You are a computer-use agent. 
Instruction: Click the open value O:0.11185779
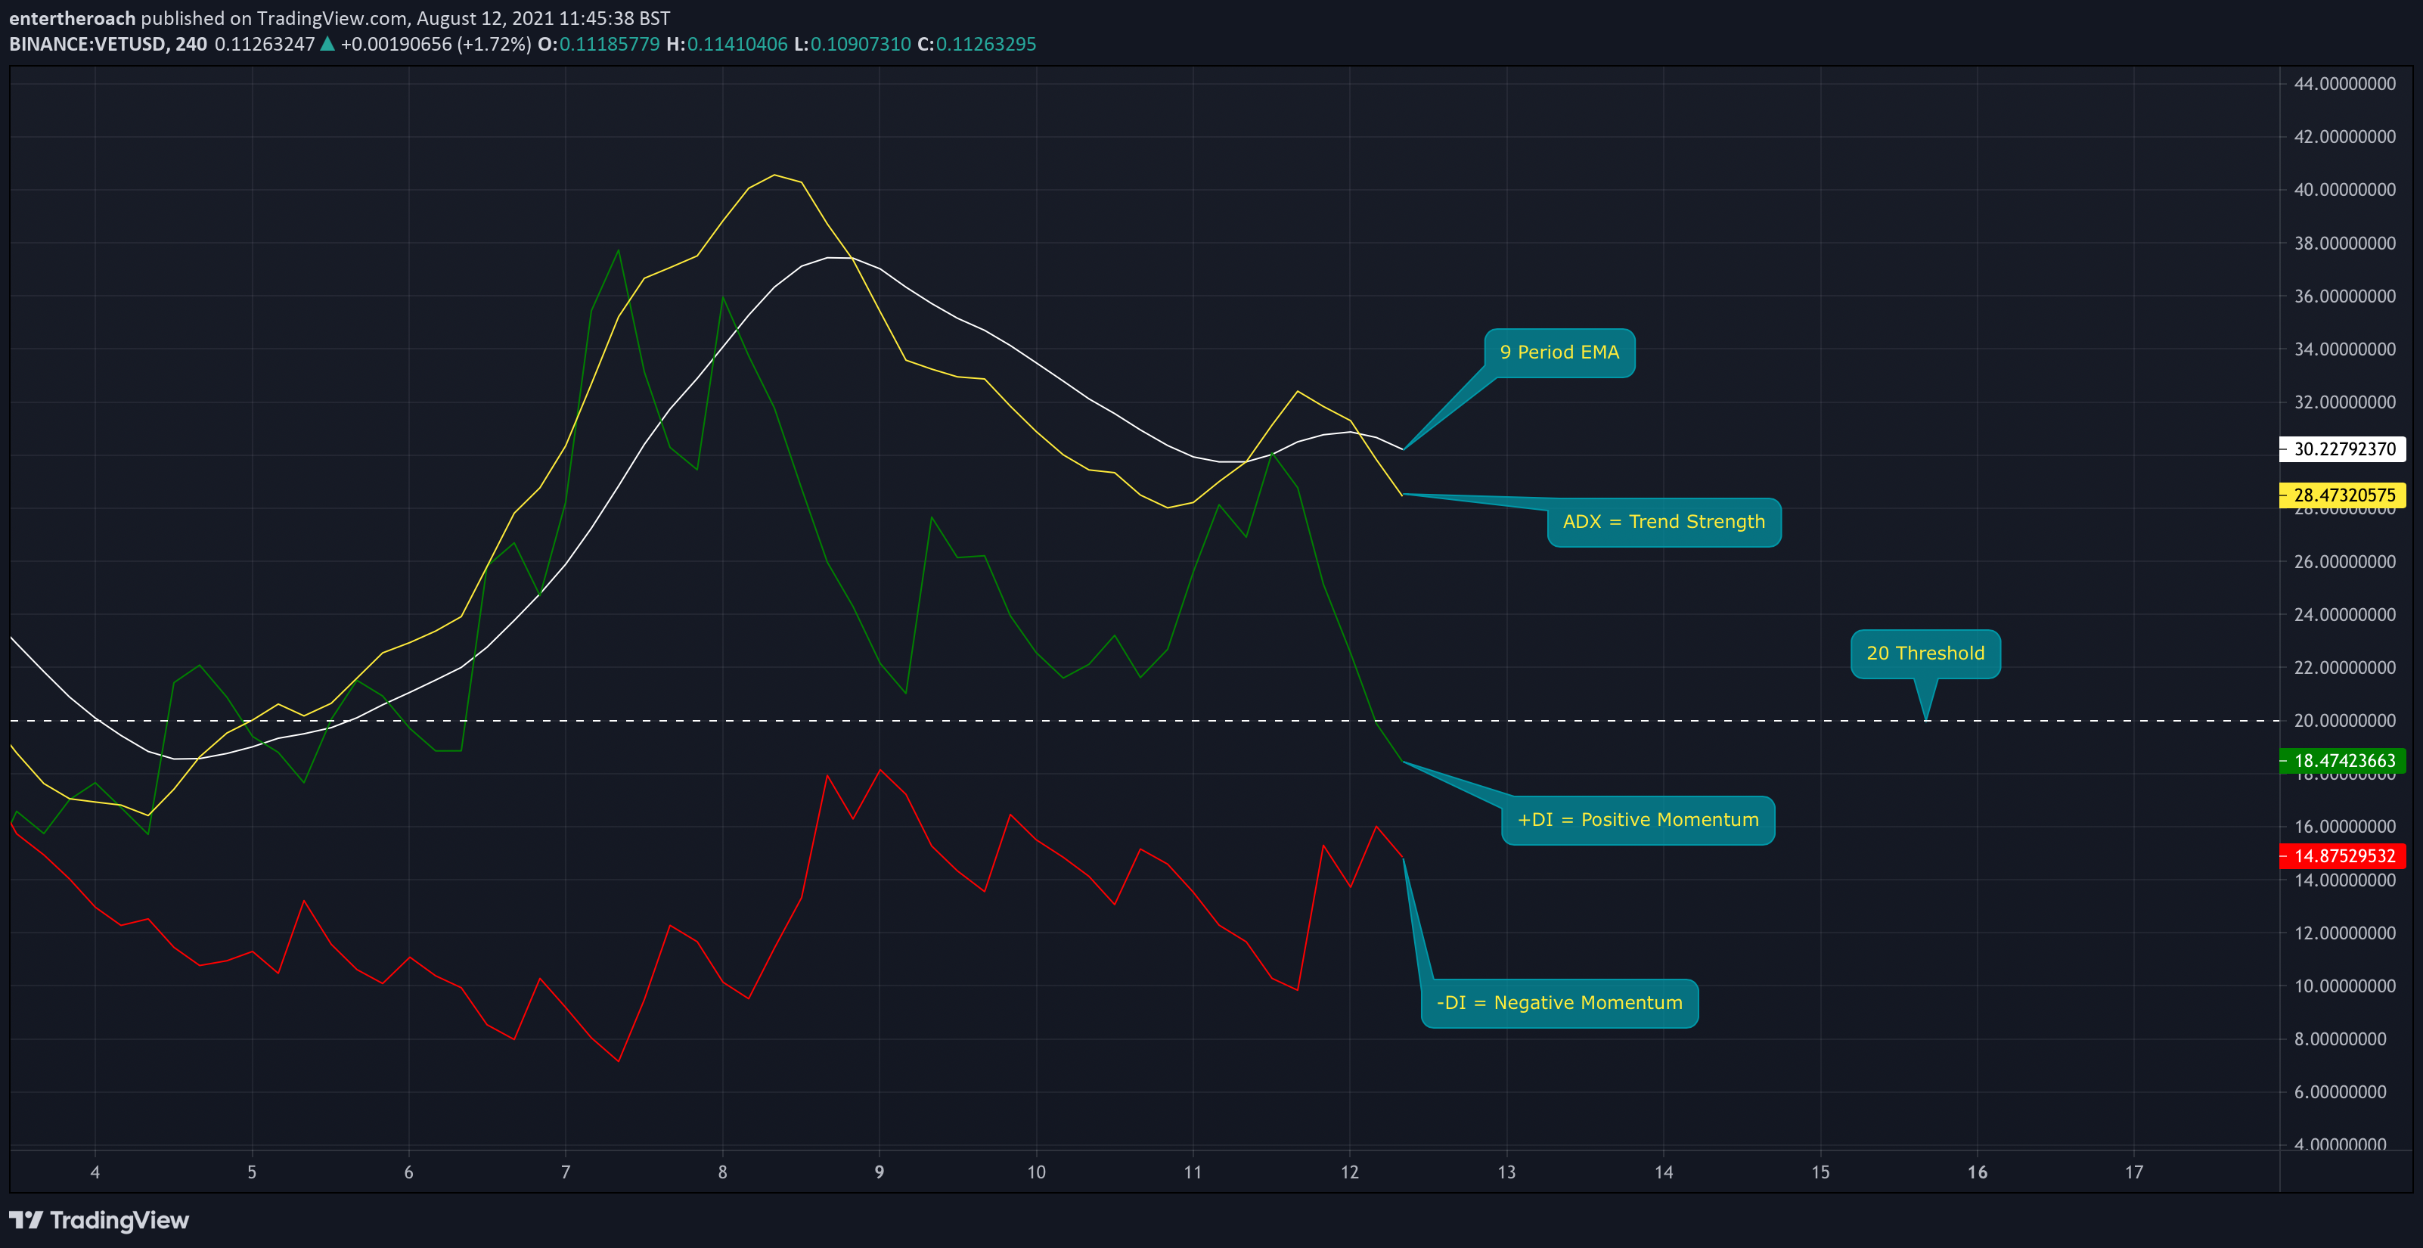[x=598, y=44]
